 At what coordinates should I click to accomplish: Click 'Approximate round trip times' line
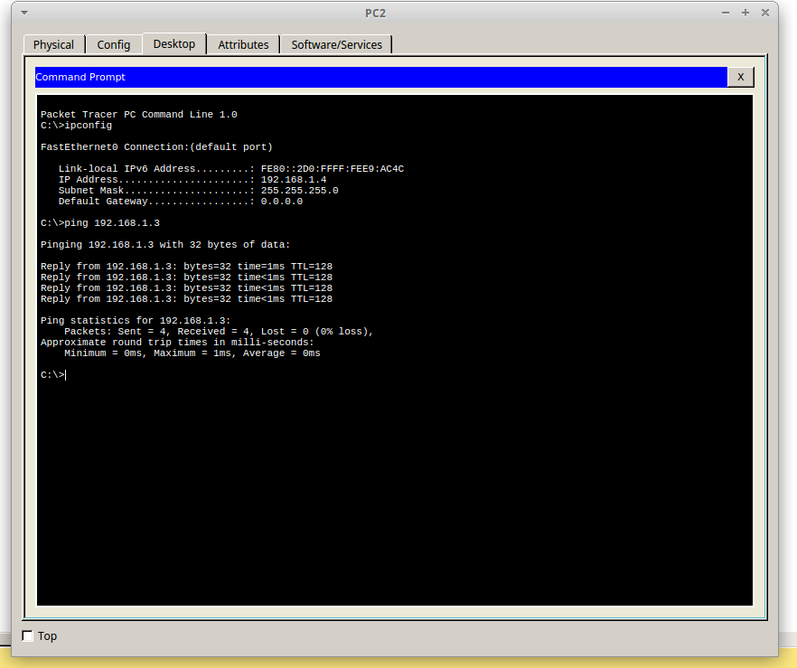[x=177, y=342]
